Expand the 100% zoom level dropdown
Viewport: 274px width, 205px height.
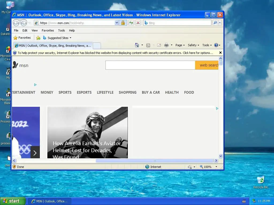pyautogui.click(x=216, y=167)
